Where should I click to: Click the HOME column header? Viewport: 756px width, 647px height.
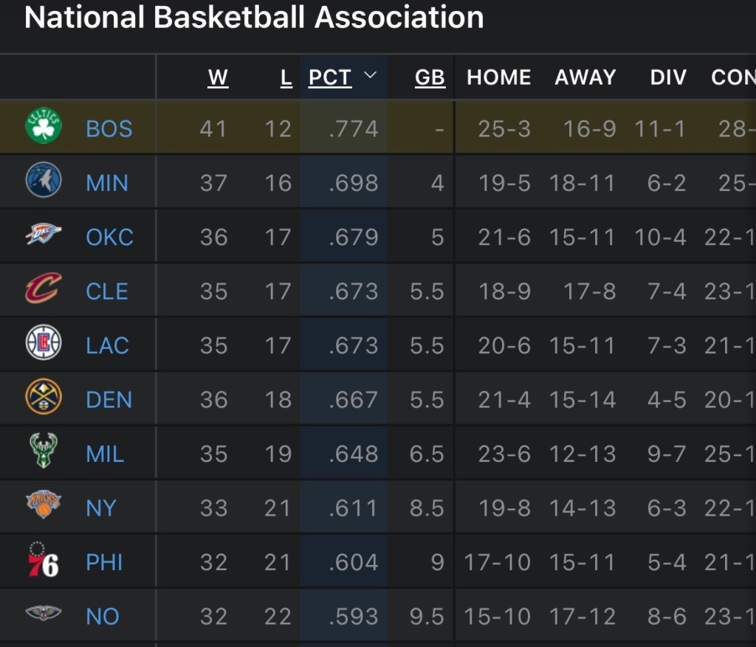click(x=498, y=77)
